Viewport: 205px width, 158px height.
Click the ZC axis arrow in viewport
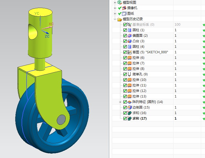45,32
